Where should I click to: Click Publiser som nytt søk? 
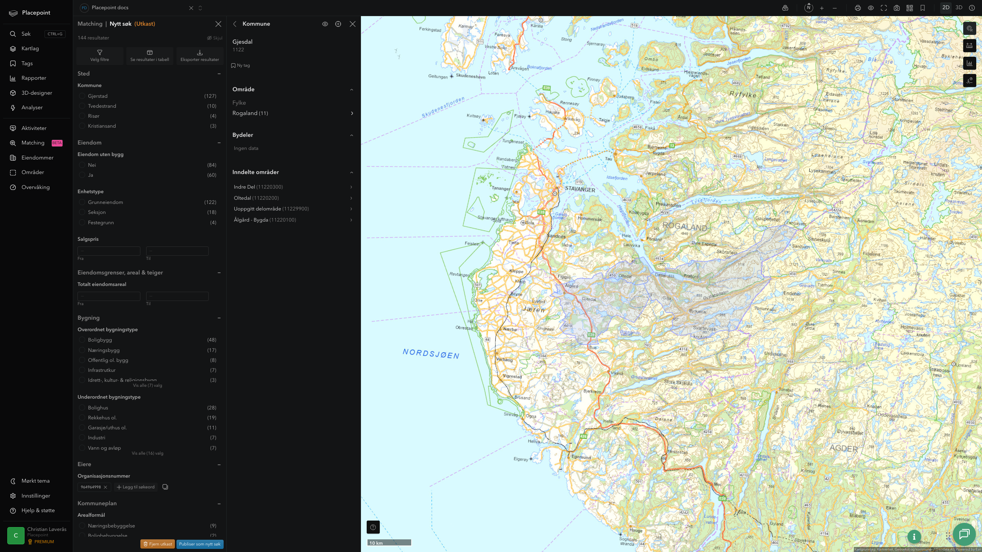(200, 544)
